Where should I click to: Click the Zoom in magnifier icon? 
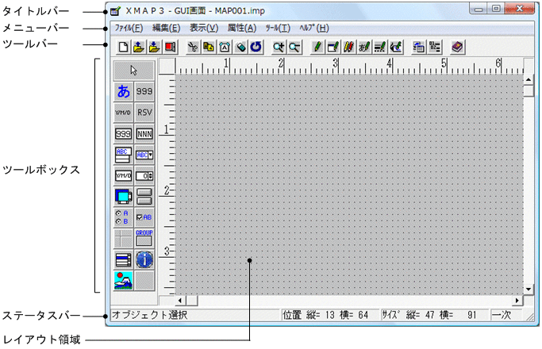pos(278,48)
